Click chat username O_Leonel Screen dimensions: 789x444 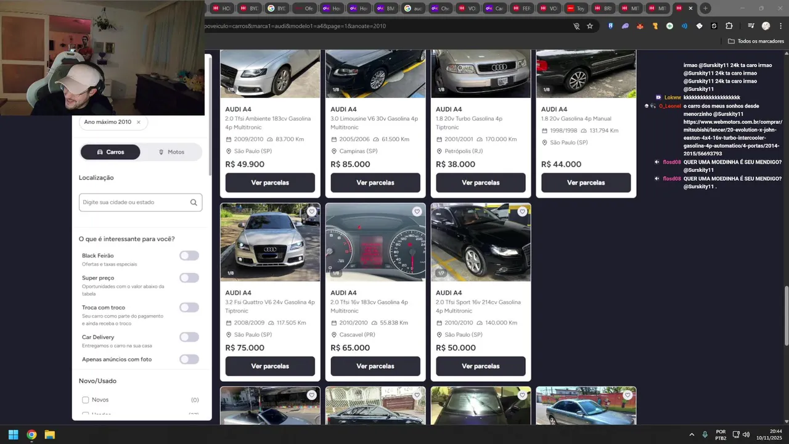(x=670, y=106)
